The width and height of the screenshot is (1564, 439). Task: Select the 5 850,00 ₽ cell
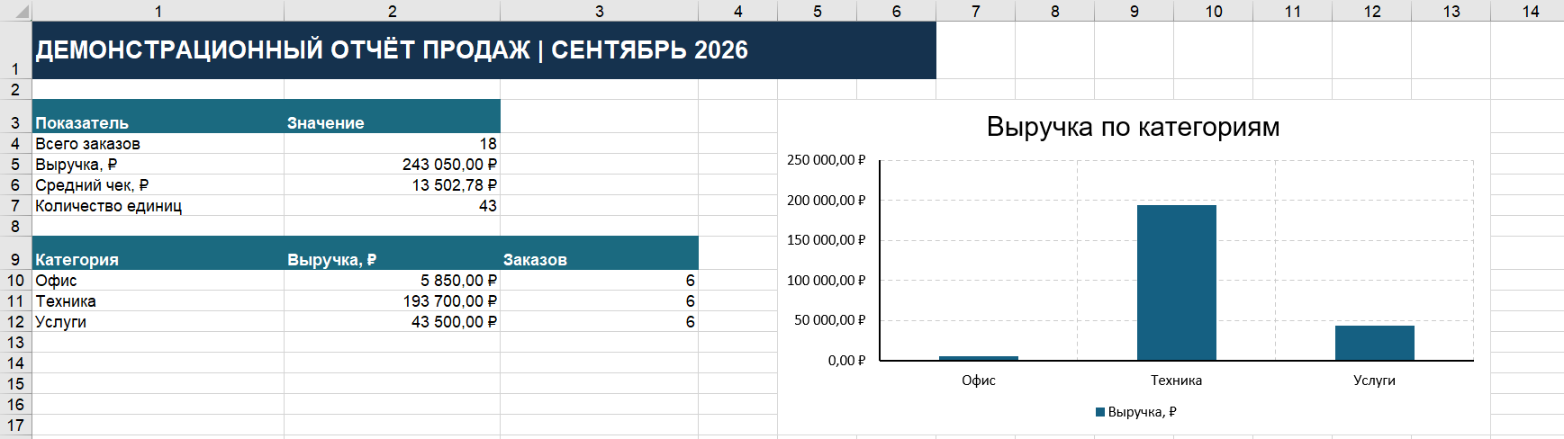[393, 281]
